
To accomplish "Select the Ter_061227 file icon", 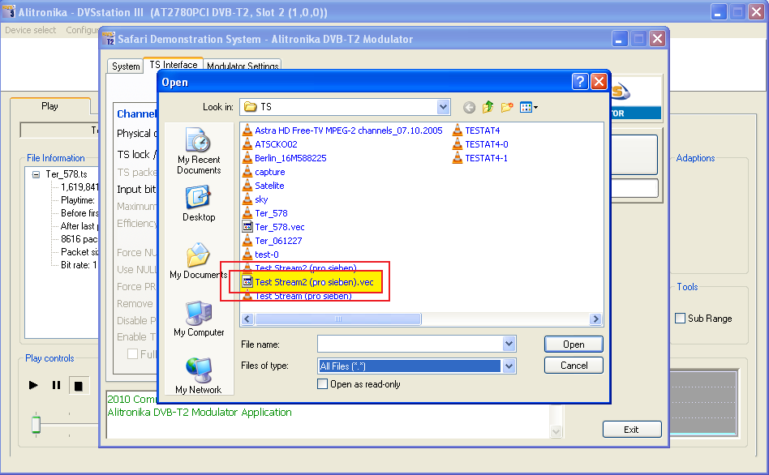I will click(x=247, y=241).
